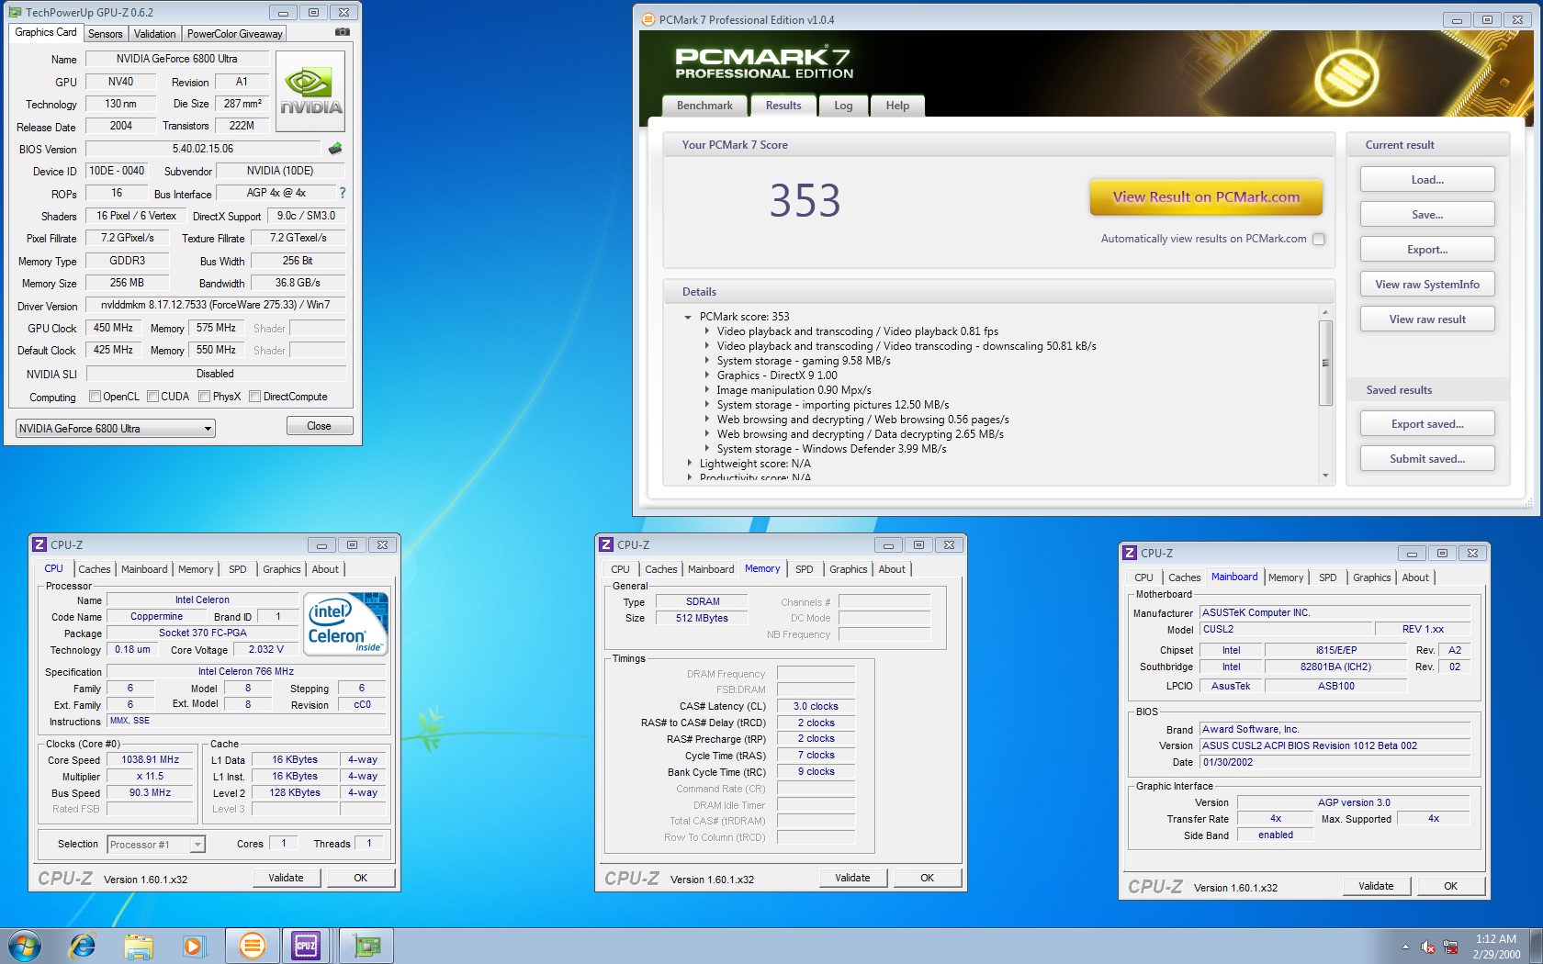Click the GPU-Z Name field value
1543x964 pixels.
[x=176, y=59]
